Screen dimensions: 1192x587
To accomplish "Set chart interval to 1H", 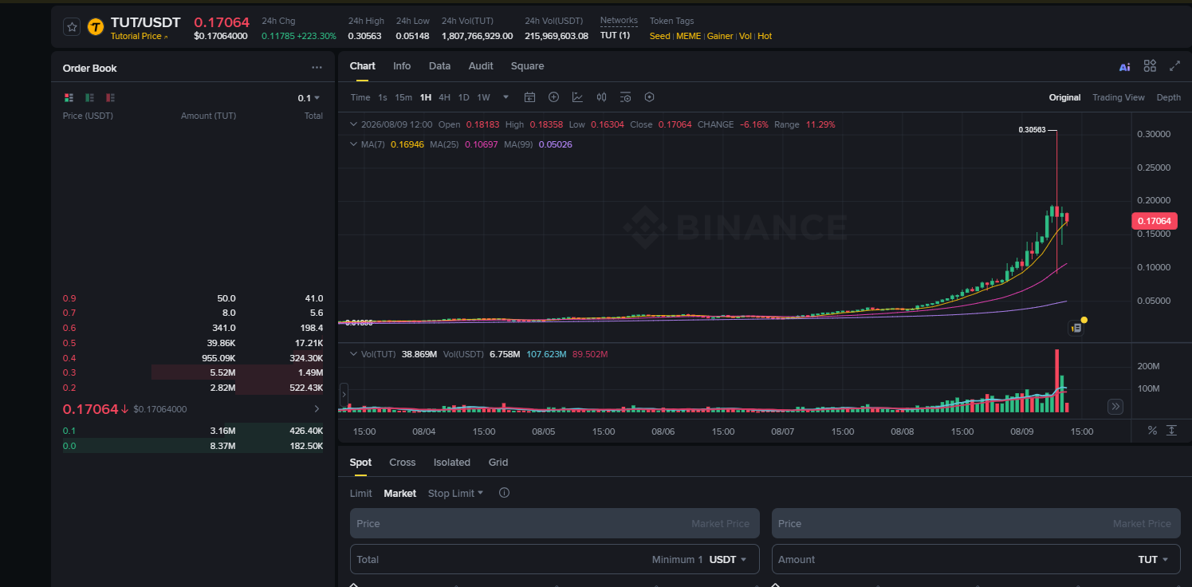I will [x=426, y=97].
